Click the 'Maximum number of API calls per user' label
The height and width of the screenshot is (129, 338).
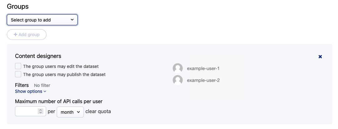59,101
